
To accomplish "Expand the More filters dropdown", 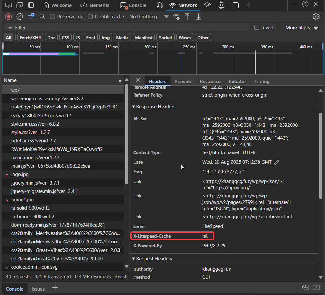I will (x=302, y=28).
